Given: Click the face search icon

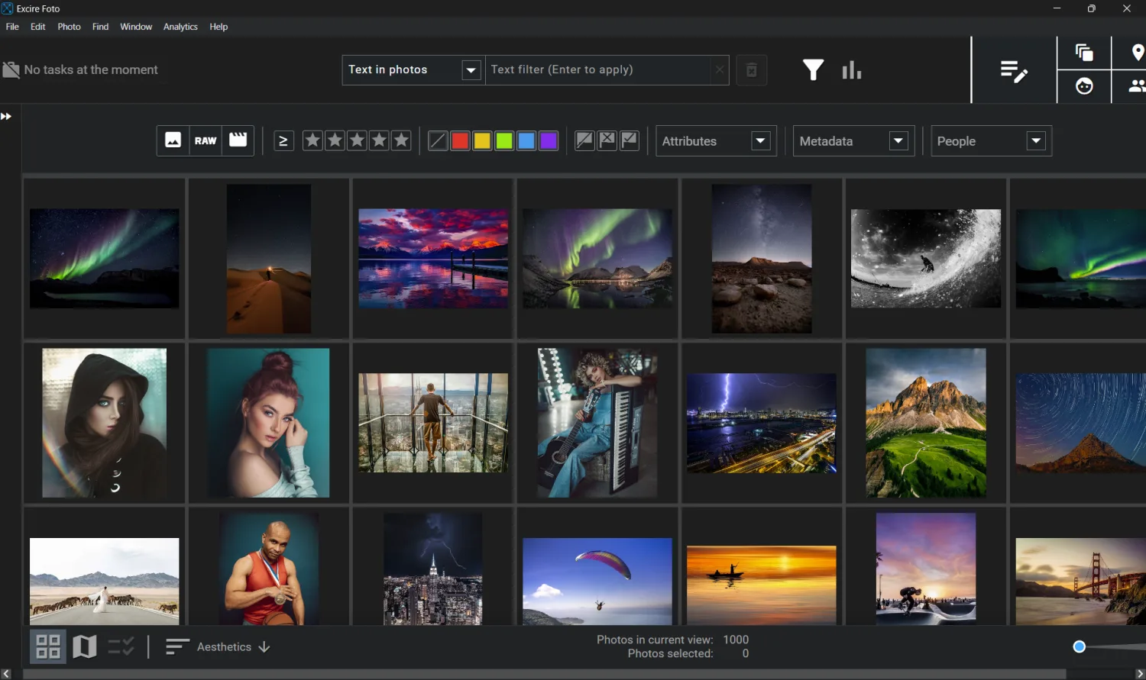Looking at the screenshot, I should (1084, 86).
